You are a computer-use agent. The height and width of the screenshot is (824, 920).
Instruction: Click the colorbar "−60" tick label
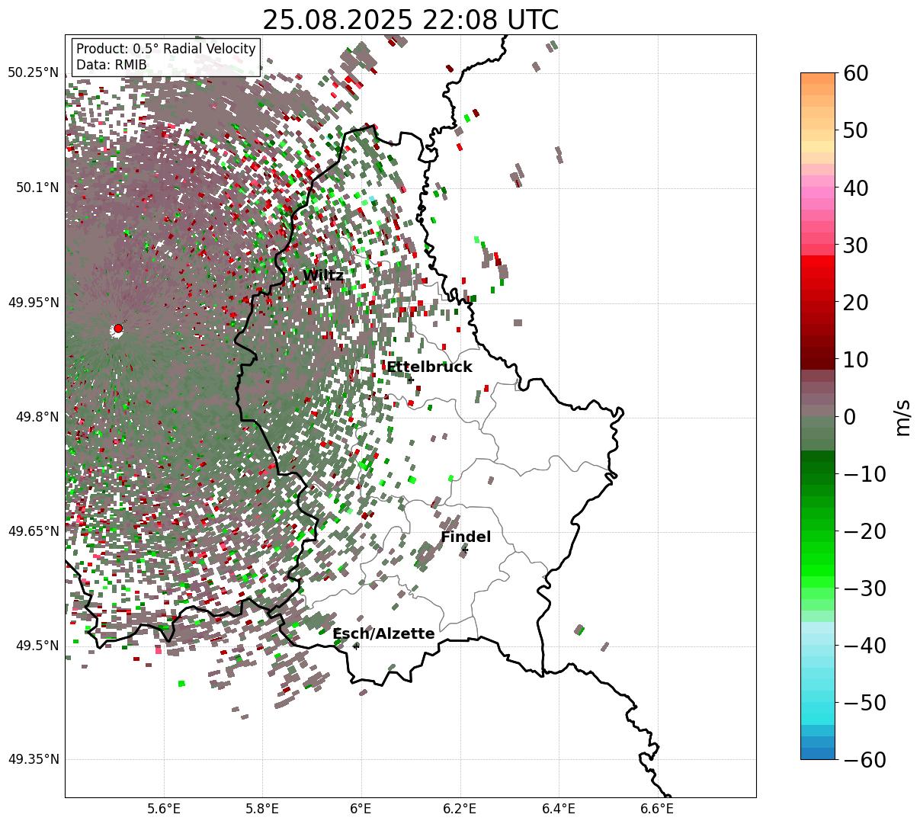864,760
